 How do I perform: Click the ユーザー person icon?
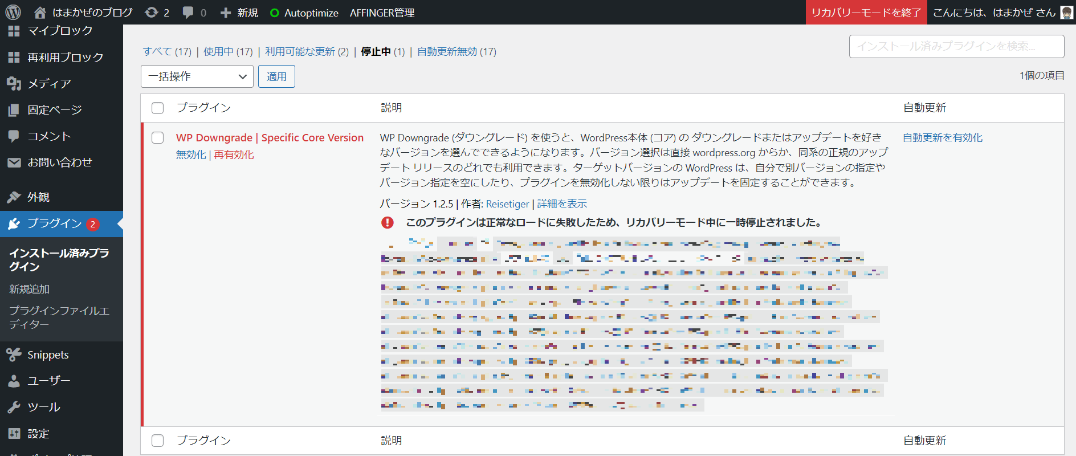[14, 381]
